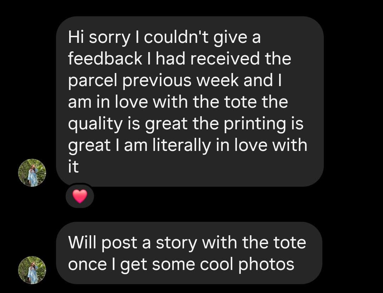This screenshot has width=383, height=293.
Task: Click the pink heart reaction below the message
Action: 79,196
